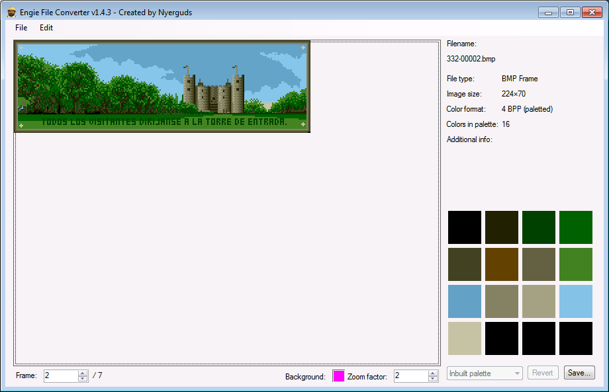This screenshot has height=392, width=609.
Task: Open the Edit menu
Action: pos(46,28)
